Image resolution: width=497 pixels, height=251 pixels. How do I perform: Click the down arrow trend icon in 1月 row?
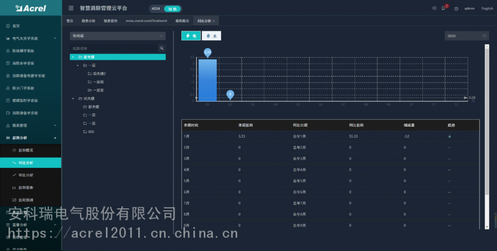pos(449,136)
